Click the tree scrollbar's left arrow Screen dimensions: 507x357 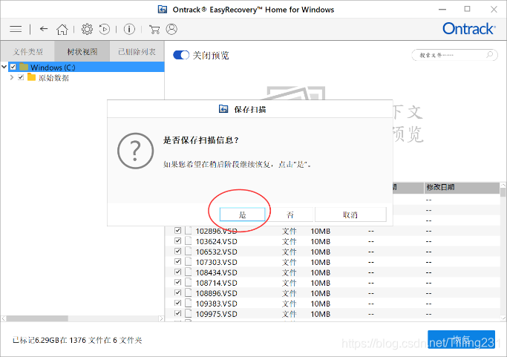click(x=4, y=318)
